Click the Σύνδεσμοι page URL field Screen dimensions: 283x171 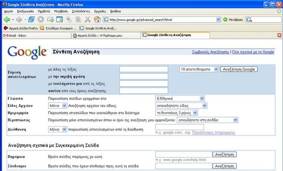coord(184,166)
